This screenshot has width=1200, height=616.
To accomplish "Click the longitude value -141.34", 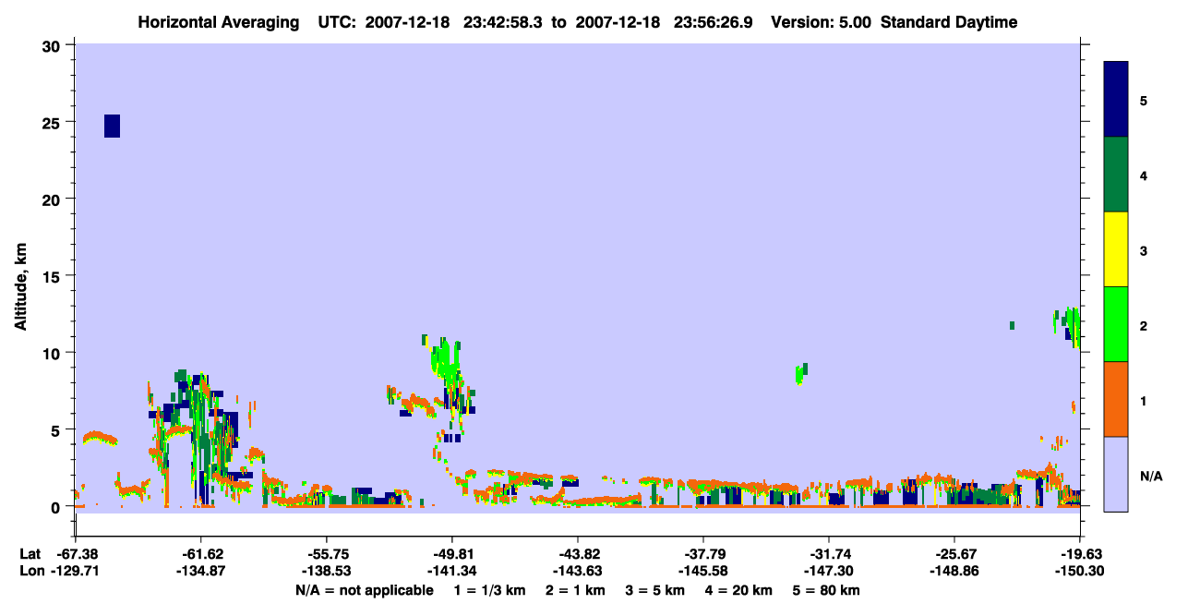I will [452, 572].
